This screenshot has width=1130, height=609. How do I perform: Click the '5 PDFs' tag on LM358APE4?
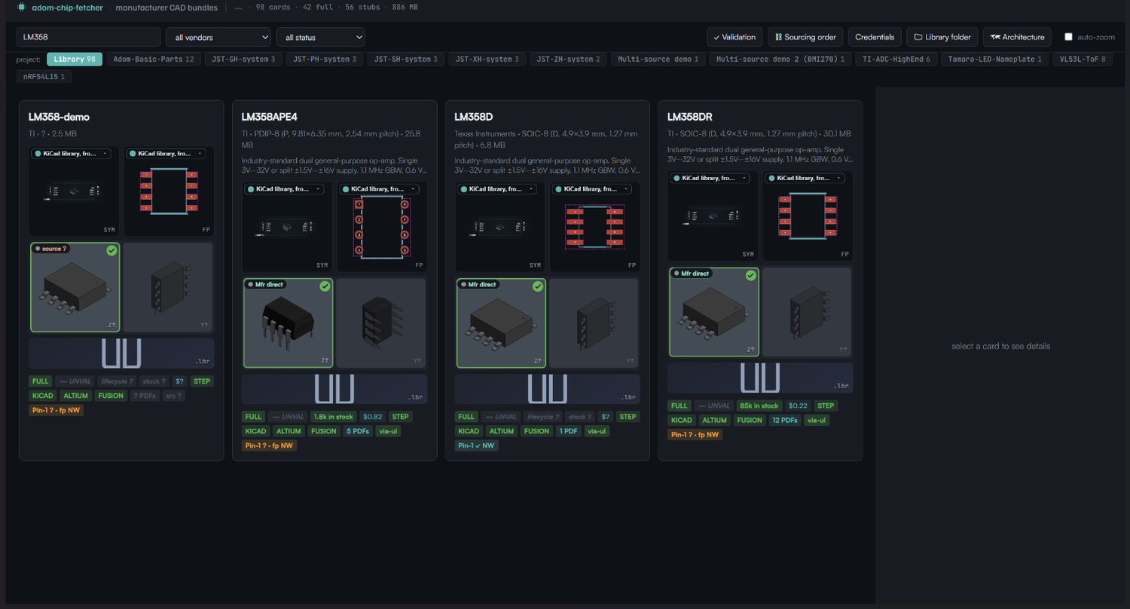358,431
